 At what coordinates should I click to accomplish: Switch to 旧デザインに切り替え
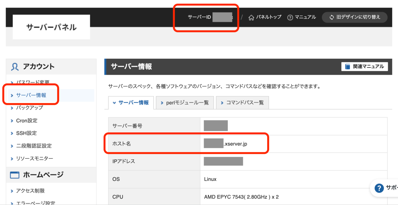(355, 17)
